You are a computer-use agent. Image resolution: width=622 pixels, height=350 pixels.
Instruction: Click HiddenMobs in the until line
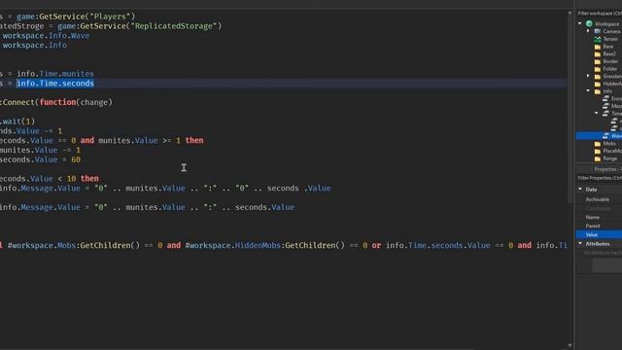[258, 245]
